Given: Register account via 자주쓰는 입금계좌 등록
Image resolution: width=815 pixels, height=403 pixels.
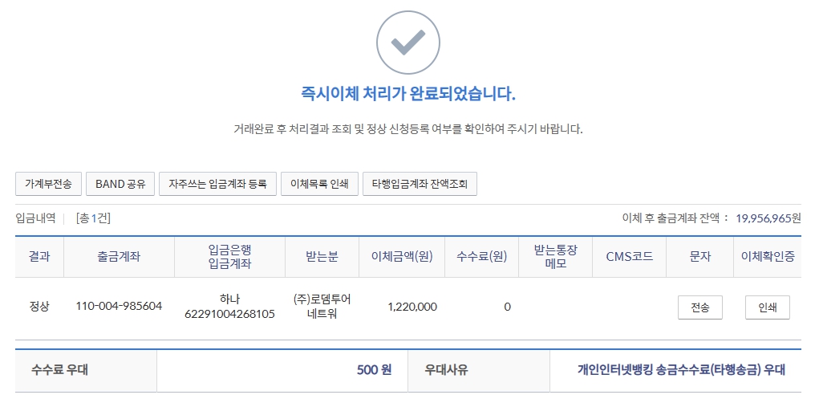Looking at the screenshot, I should coord(217,184).
